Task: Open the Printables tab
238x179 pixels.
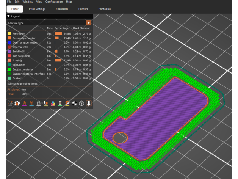Action: pos(105,8)
